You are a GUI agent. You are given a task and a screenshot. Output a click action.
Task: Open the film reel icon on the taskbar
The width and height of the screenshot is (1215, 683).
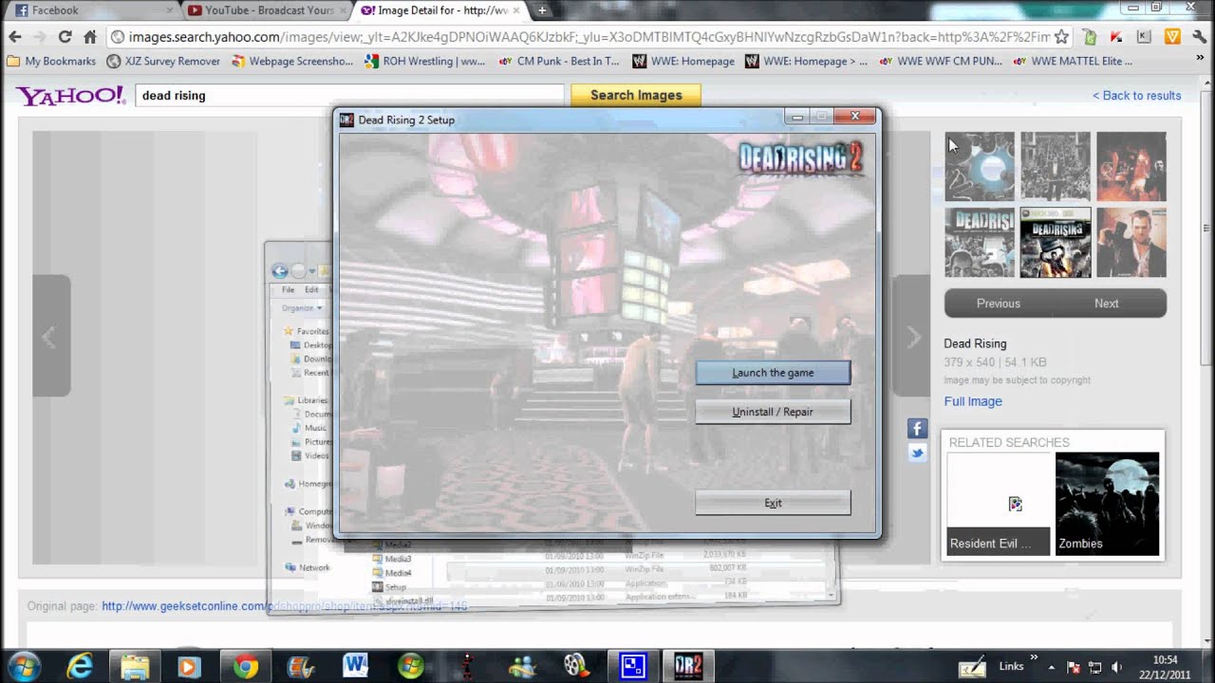576,666
